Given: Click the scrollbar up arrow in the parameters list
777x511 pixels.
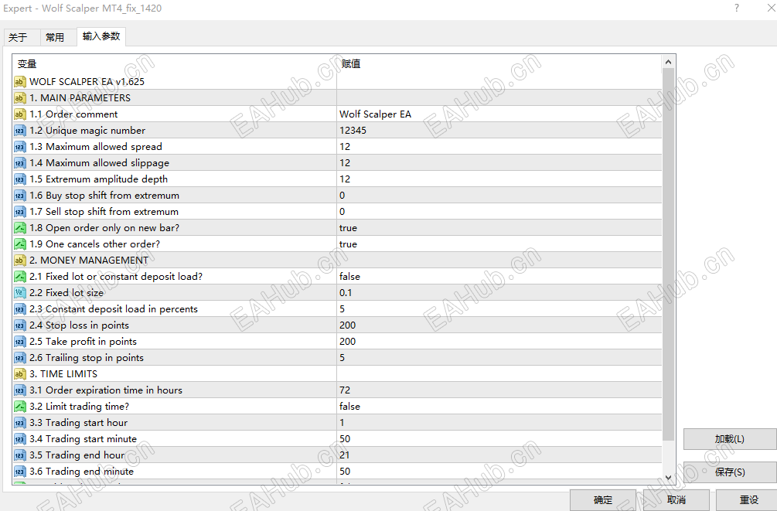Looking at the screenshot, I should tap(668, 62).
